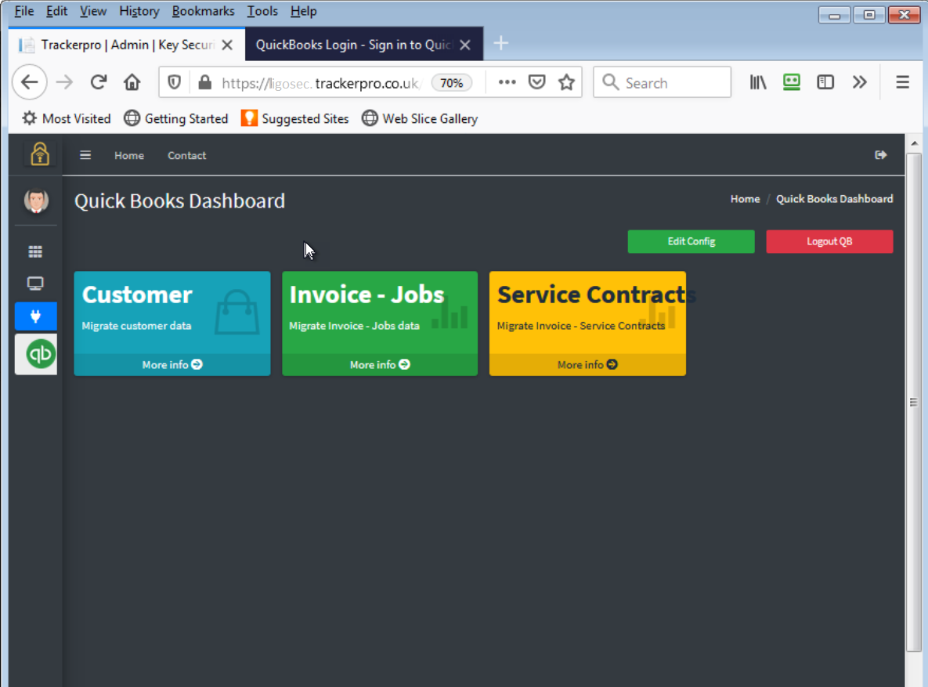Image resolution: width=928 pixels, height=687 pixels.
Task: Open the History menu
Action: point(139,11)
